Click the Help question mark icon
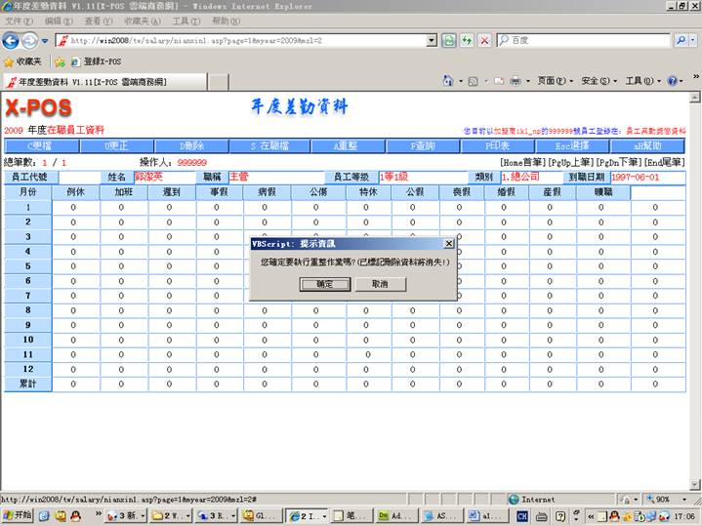 (672, 81)
